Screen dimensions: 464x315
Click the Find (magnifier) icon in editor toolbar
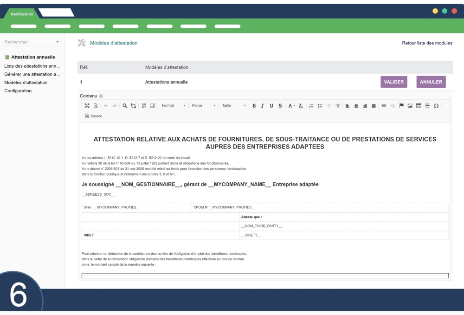click(125, 106)
